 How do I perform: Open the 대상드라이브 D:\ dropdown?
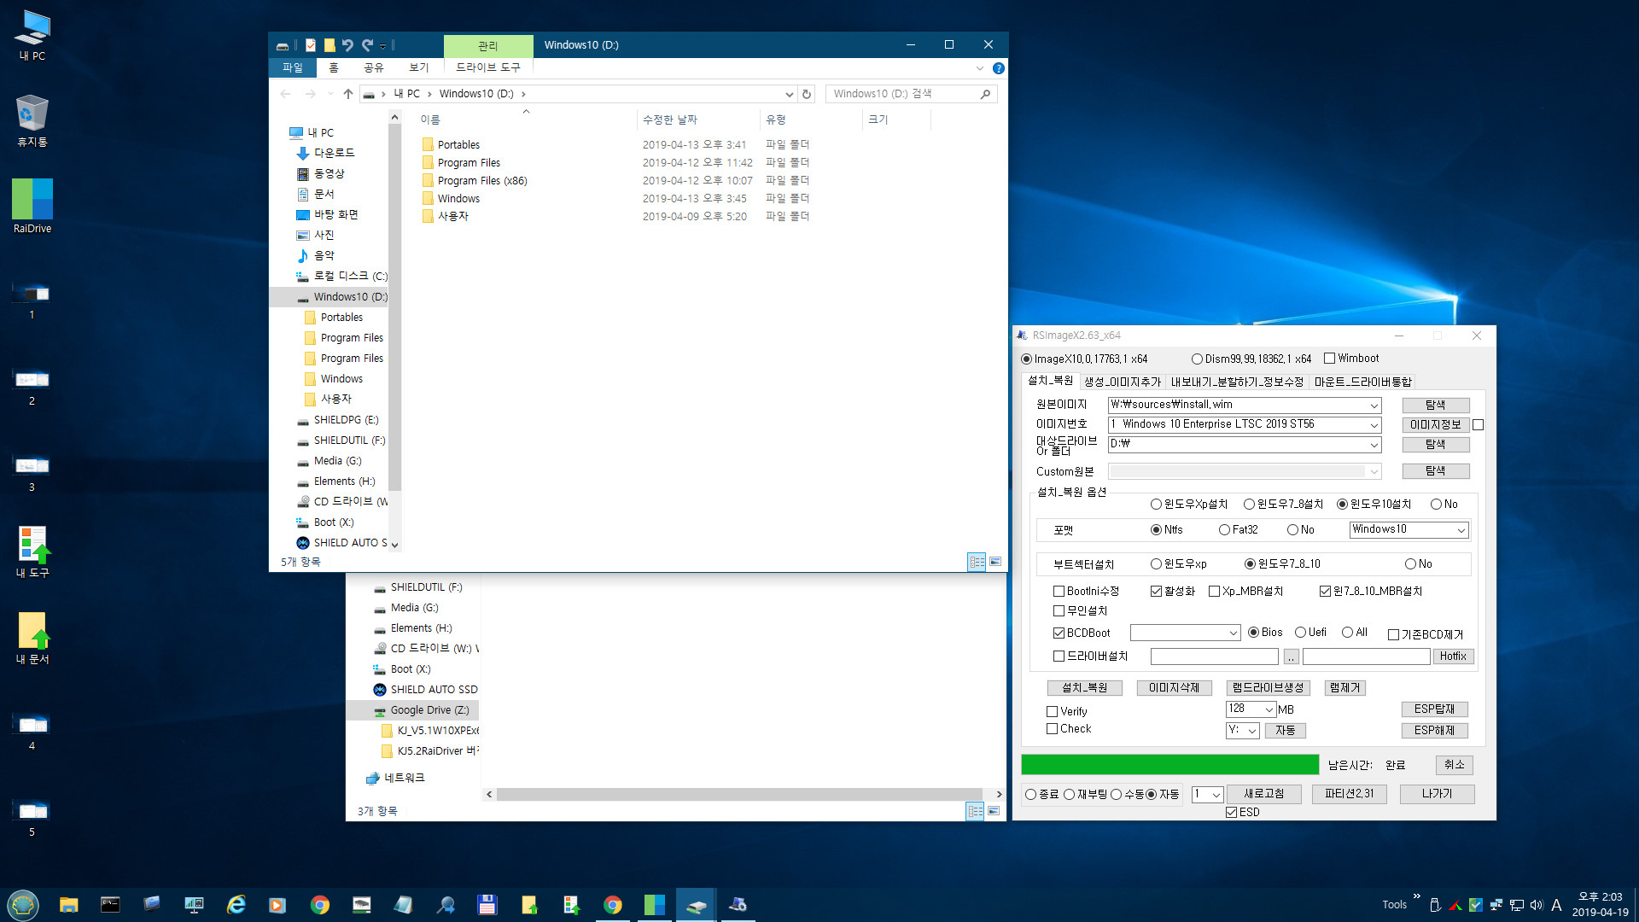(1374, 445)
